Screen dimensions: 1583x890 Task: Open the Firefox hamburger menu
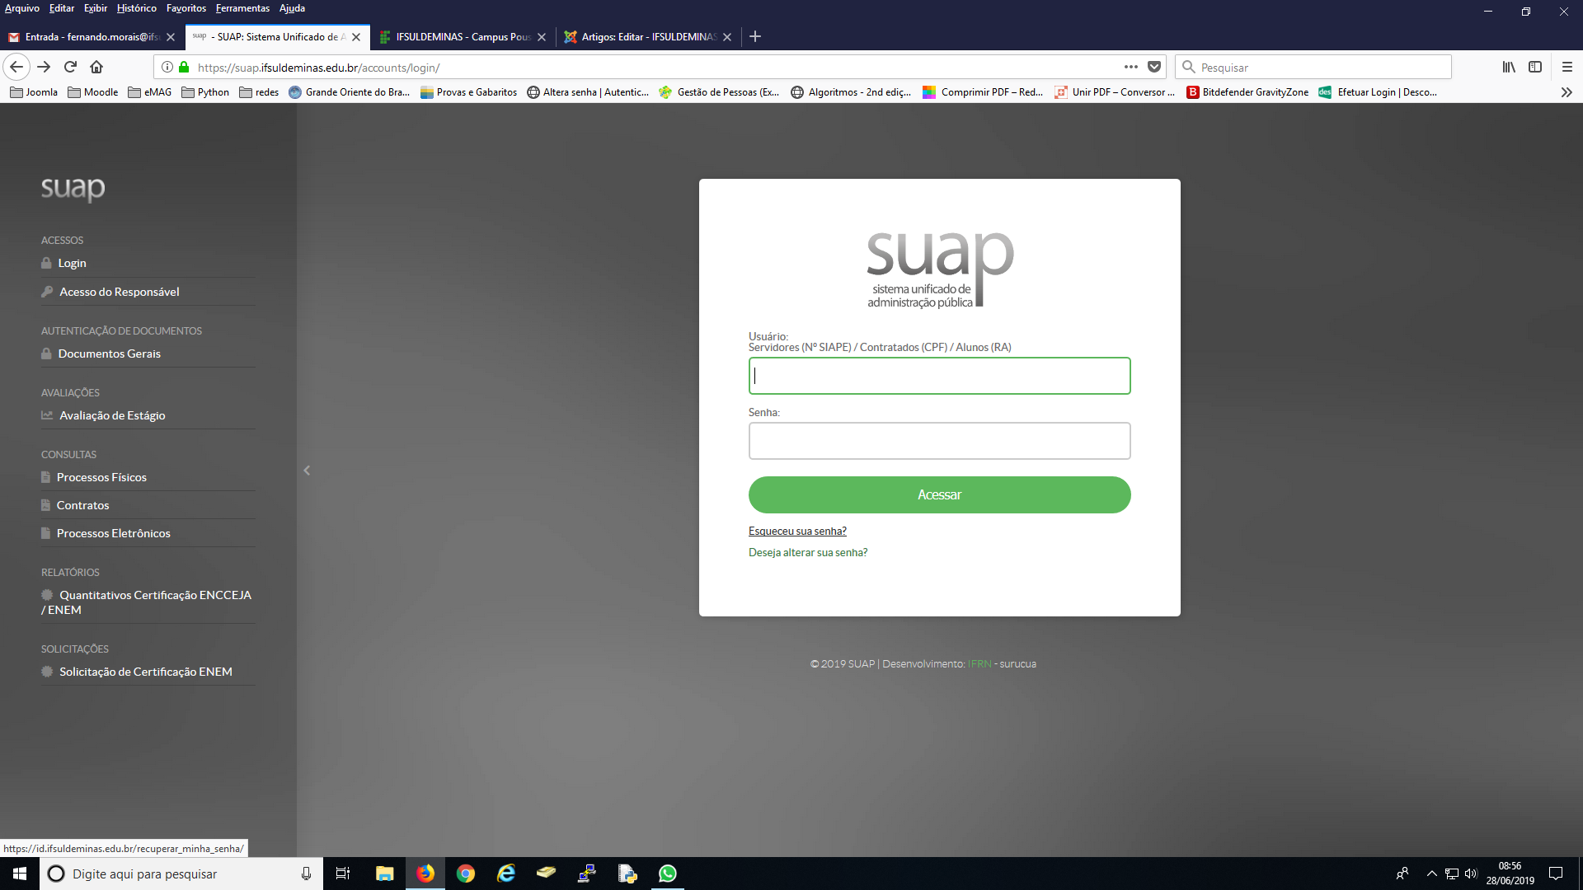pos(1567,67)
